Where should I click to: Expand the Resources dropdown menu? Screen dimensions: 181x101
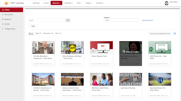(x=56, y=3)
